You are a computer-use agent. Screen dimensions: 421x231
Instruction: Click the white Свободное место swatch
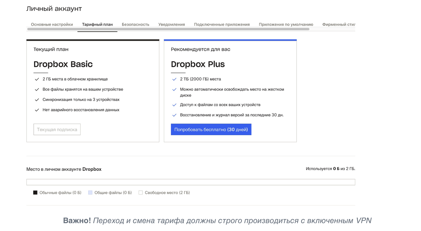141,192
